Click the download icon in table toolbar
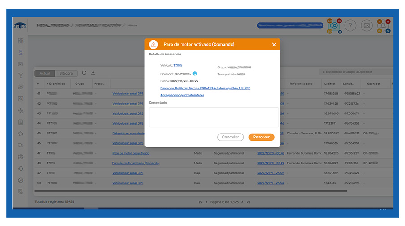 93,73
